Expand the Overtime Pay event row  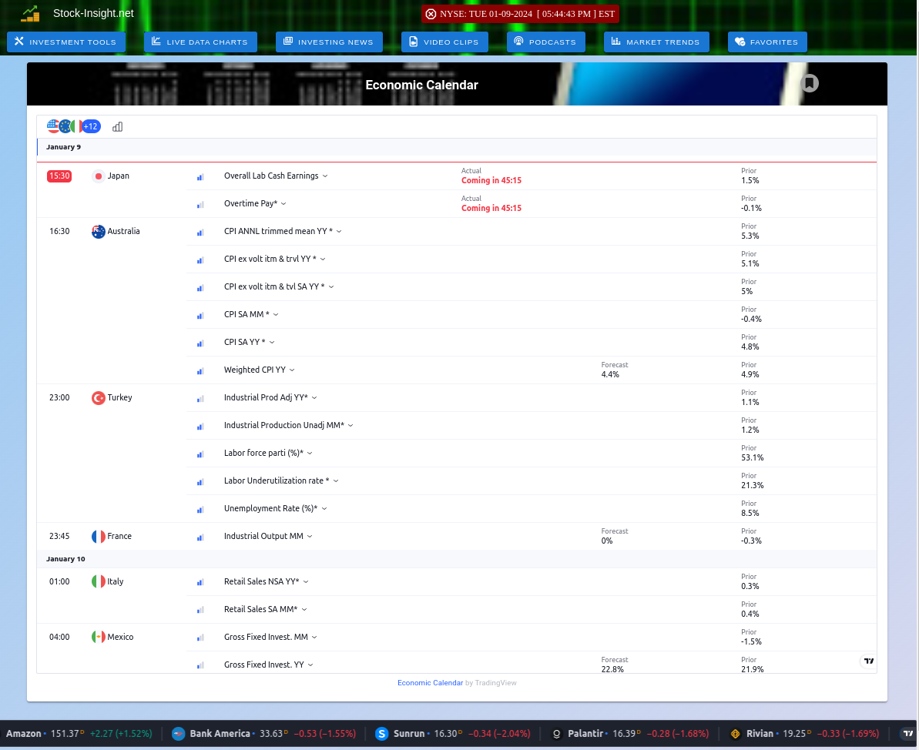(x=283, y=204)
